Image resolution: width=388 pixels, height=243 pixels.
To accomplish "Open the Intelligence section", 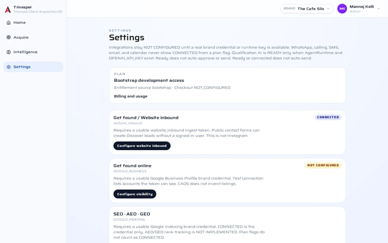I will click(33, 52).
